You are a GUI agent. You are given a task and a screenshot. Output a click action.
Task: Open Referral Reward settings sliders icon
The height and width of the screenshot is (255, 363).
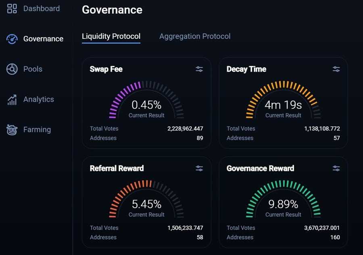pyautogui.click(x=199, y=169)
